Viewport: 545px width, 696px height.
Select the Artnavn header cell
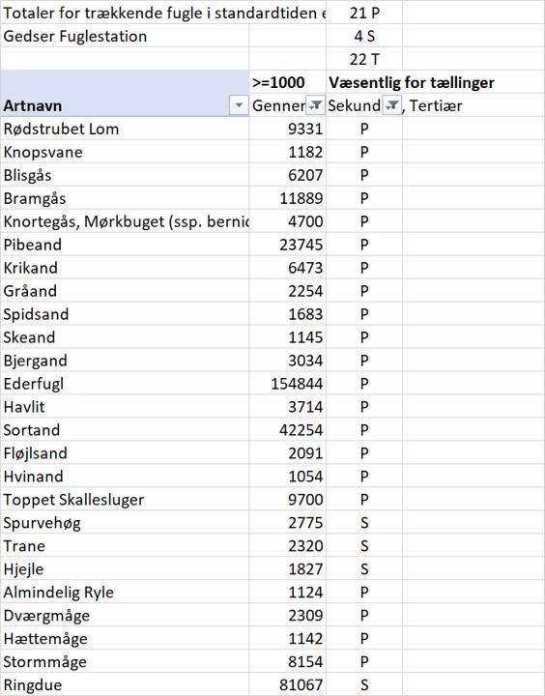click(126, 105)
